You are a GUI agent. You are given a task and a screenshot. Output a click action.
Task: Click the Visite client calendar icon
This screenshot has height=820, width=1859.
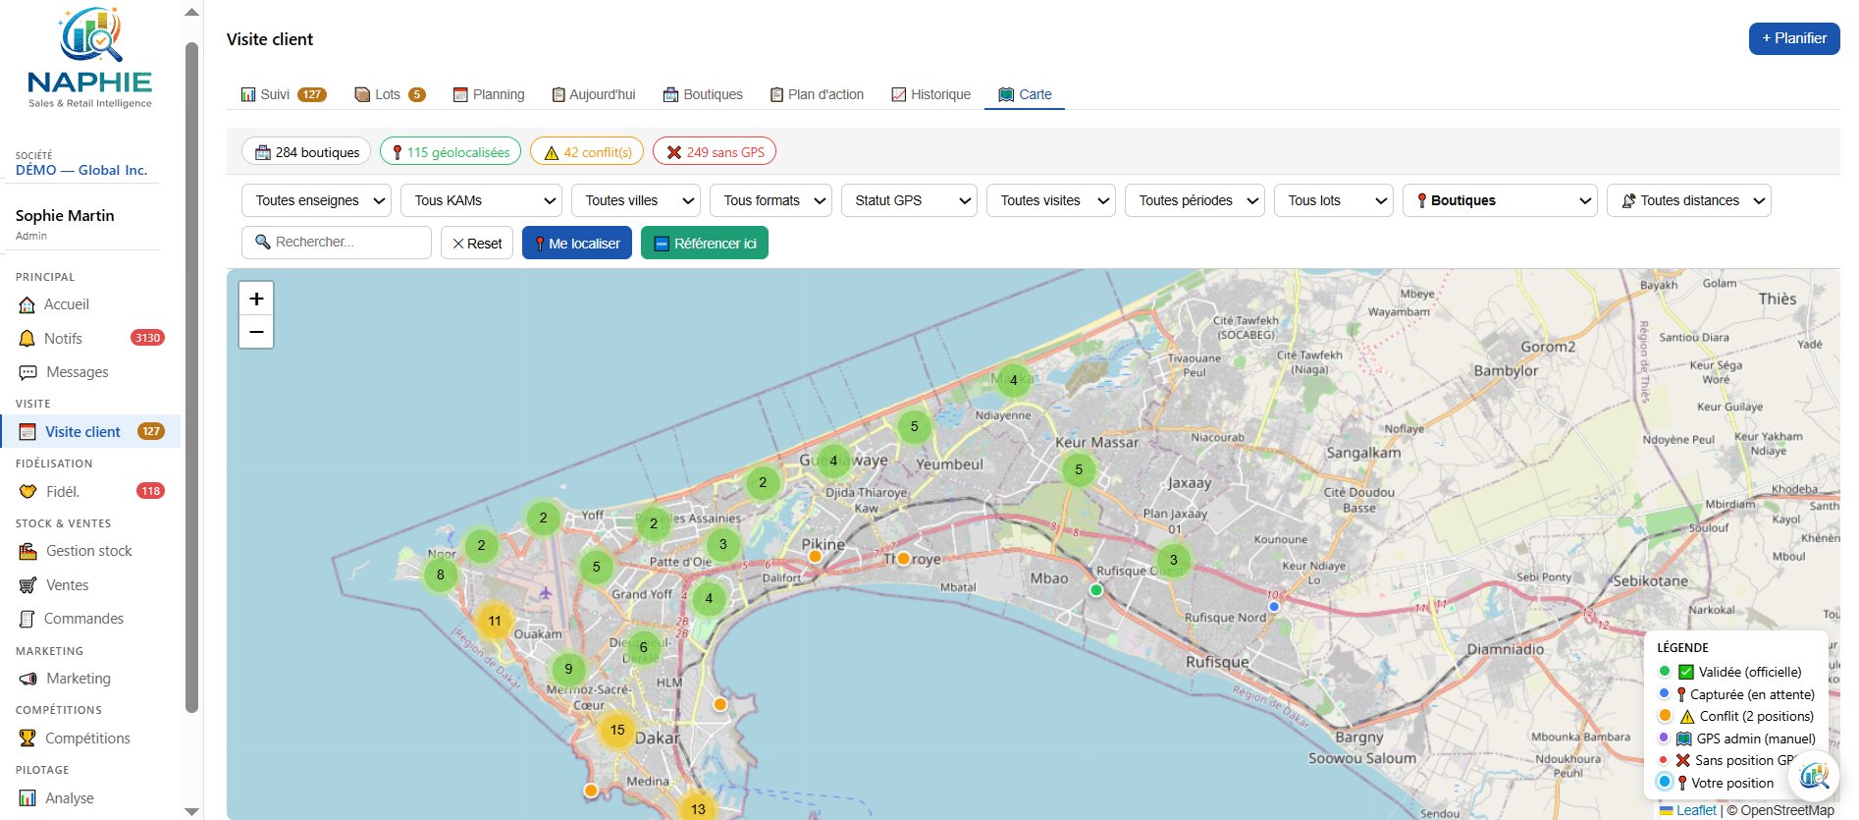pyautogui.click(x=27, y=432)
